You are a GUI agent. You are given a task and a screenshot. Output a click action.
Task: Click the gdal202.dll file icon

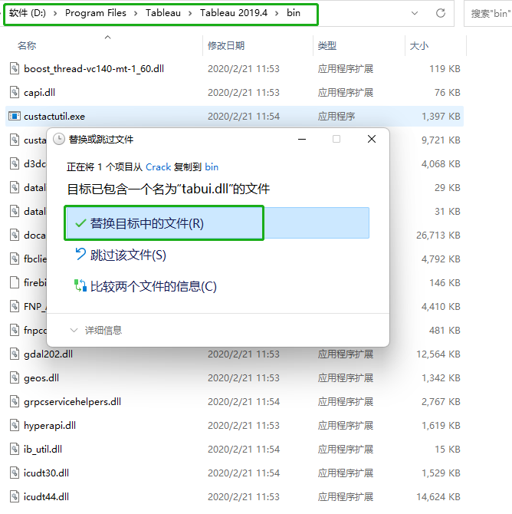15,354
